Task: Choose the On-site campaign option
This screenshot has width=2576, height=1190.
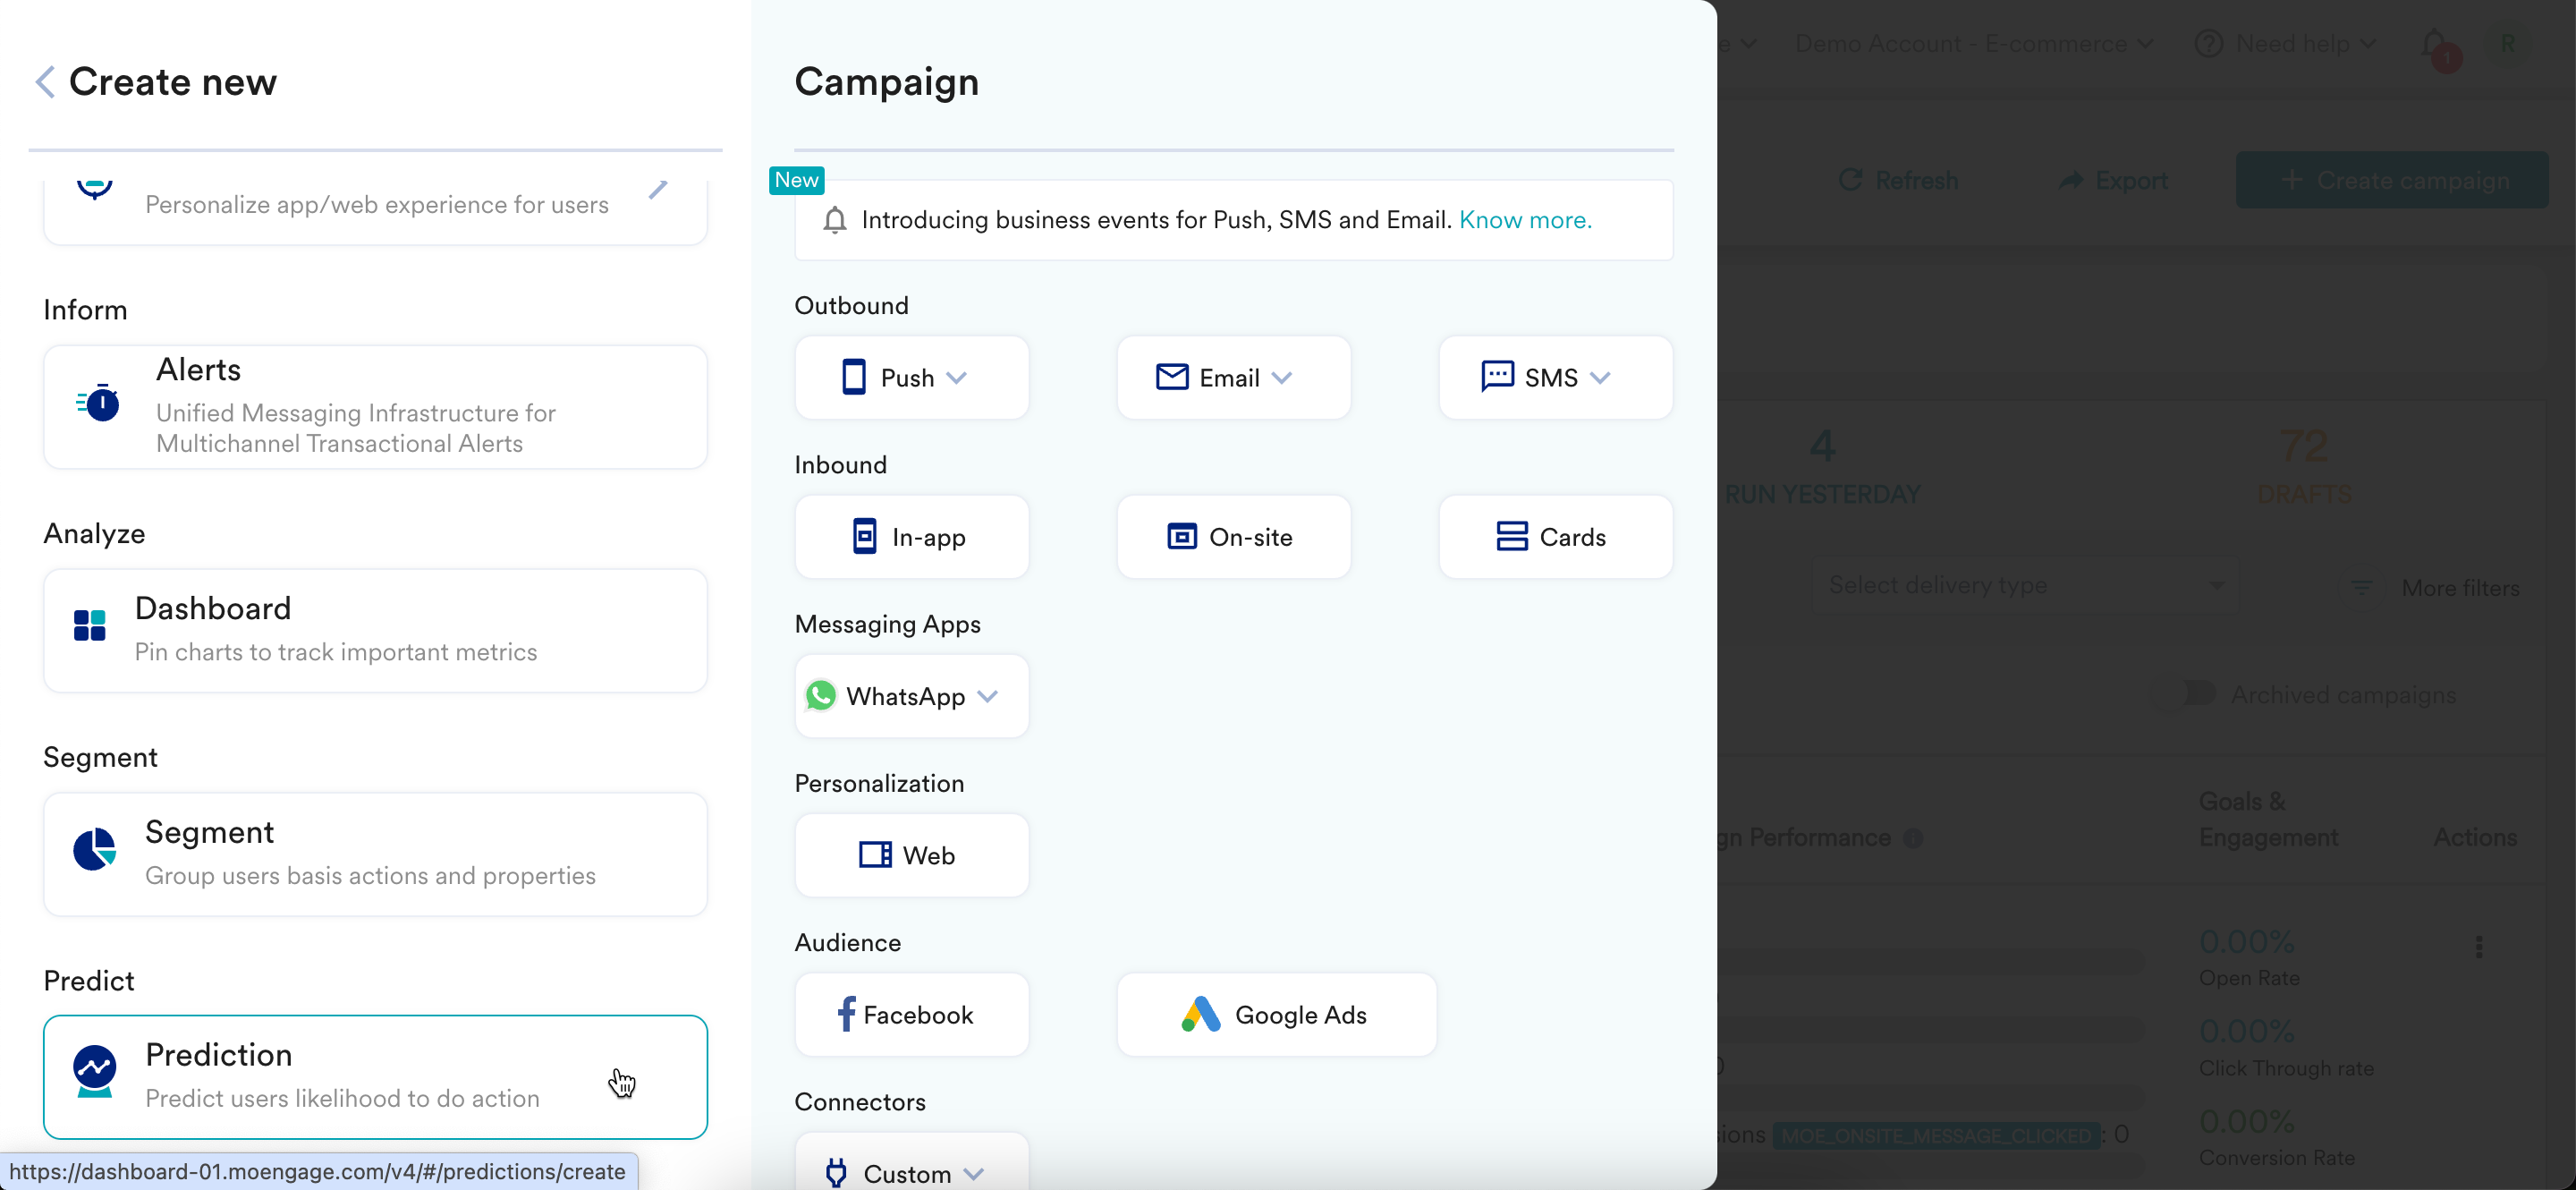Action: pos(1233,537)
